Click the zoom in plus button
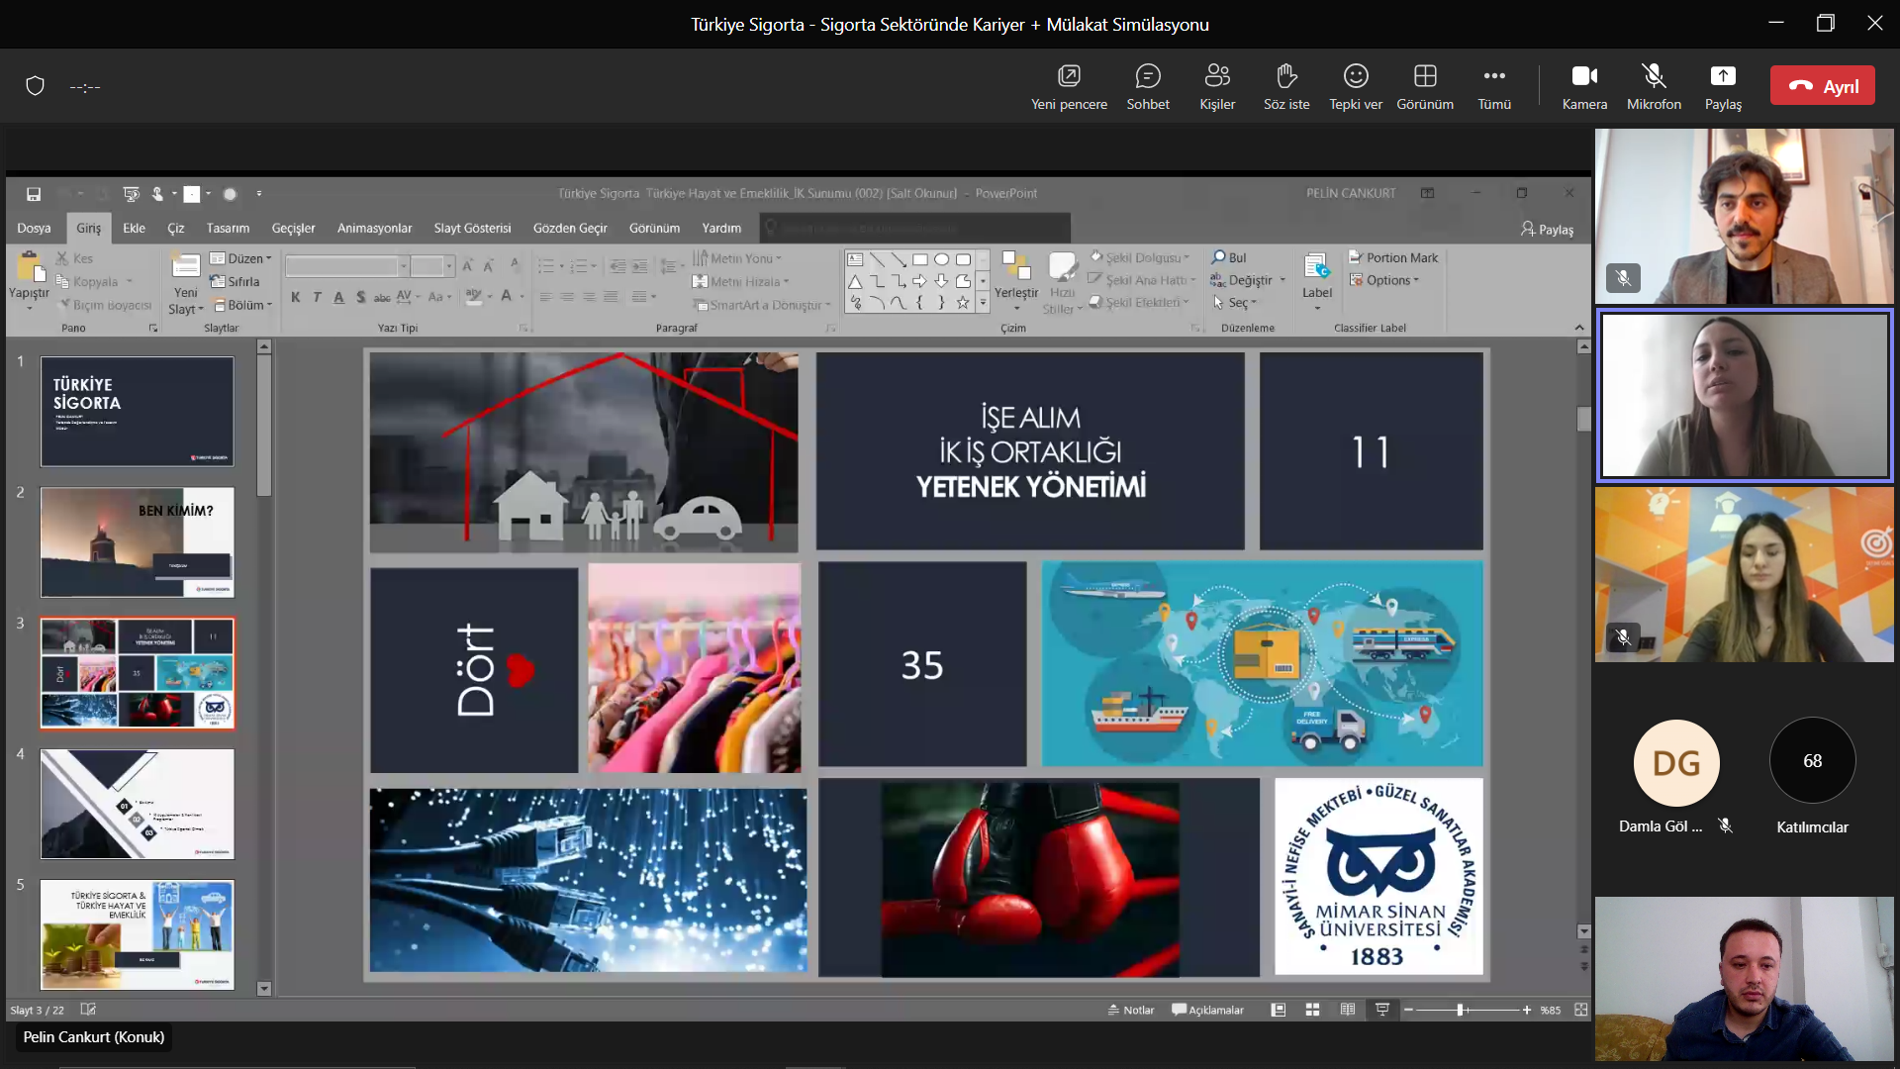1900x1069 pixels. coord(1527,1010)
